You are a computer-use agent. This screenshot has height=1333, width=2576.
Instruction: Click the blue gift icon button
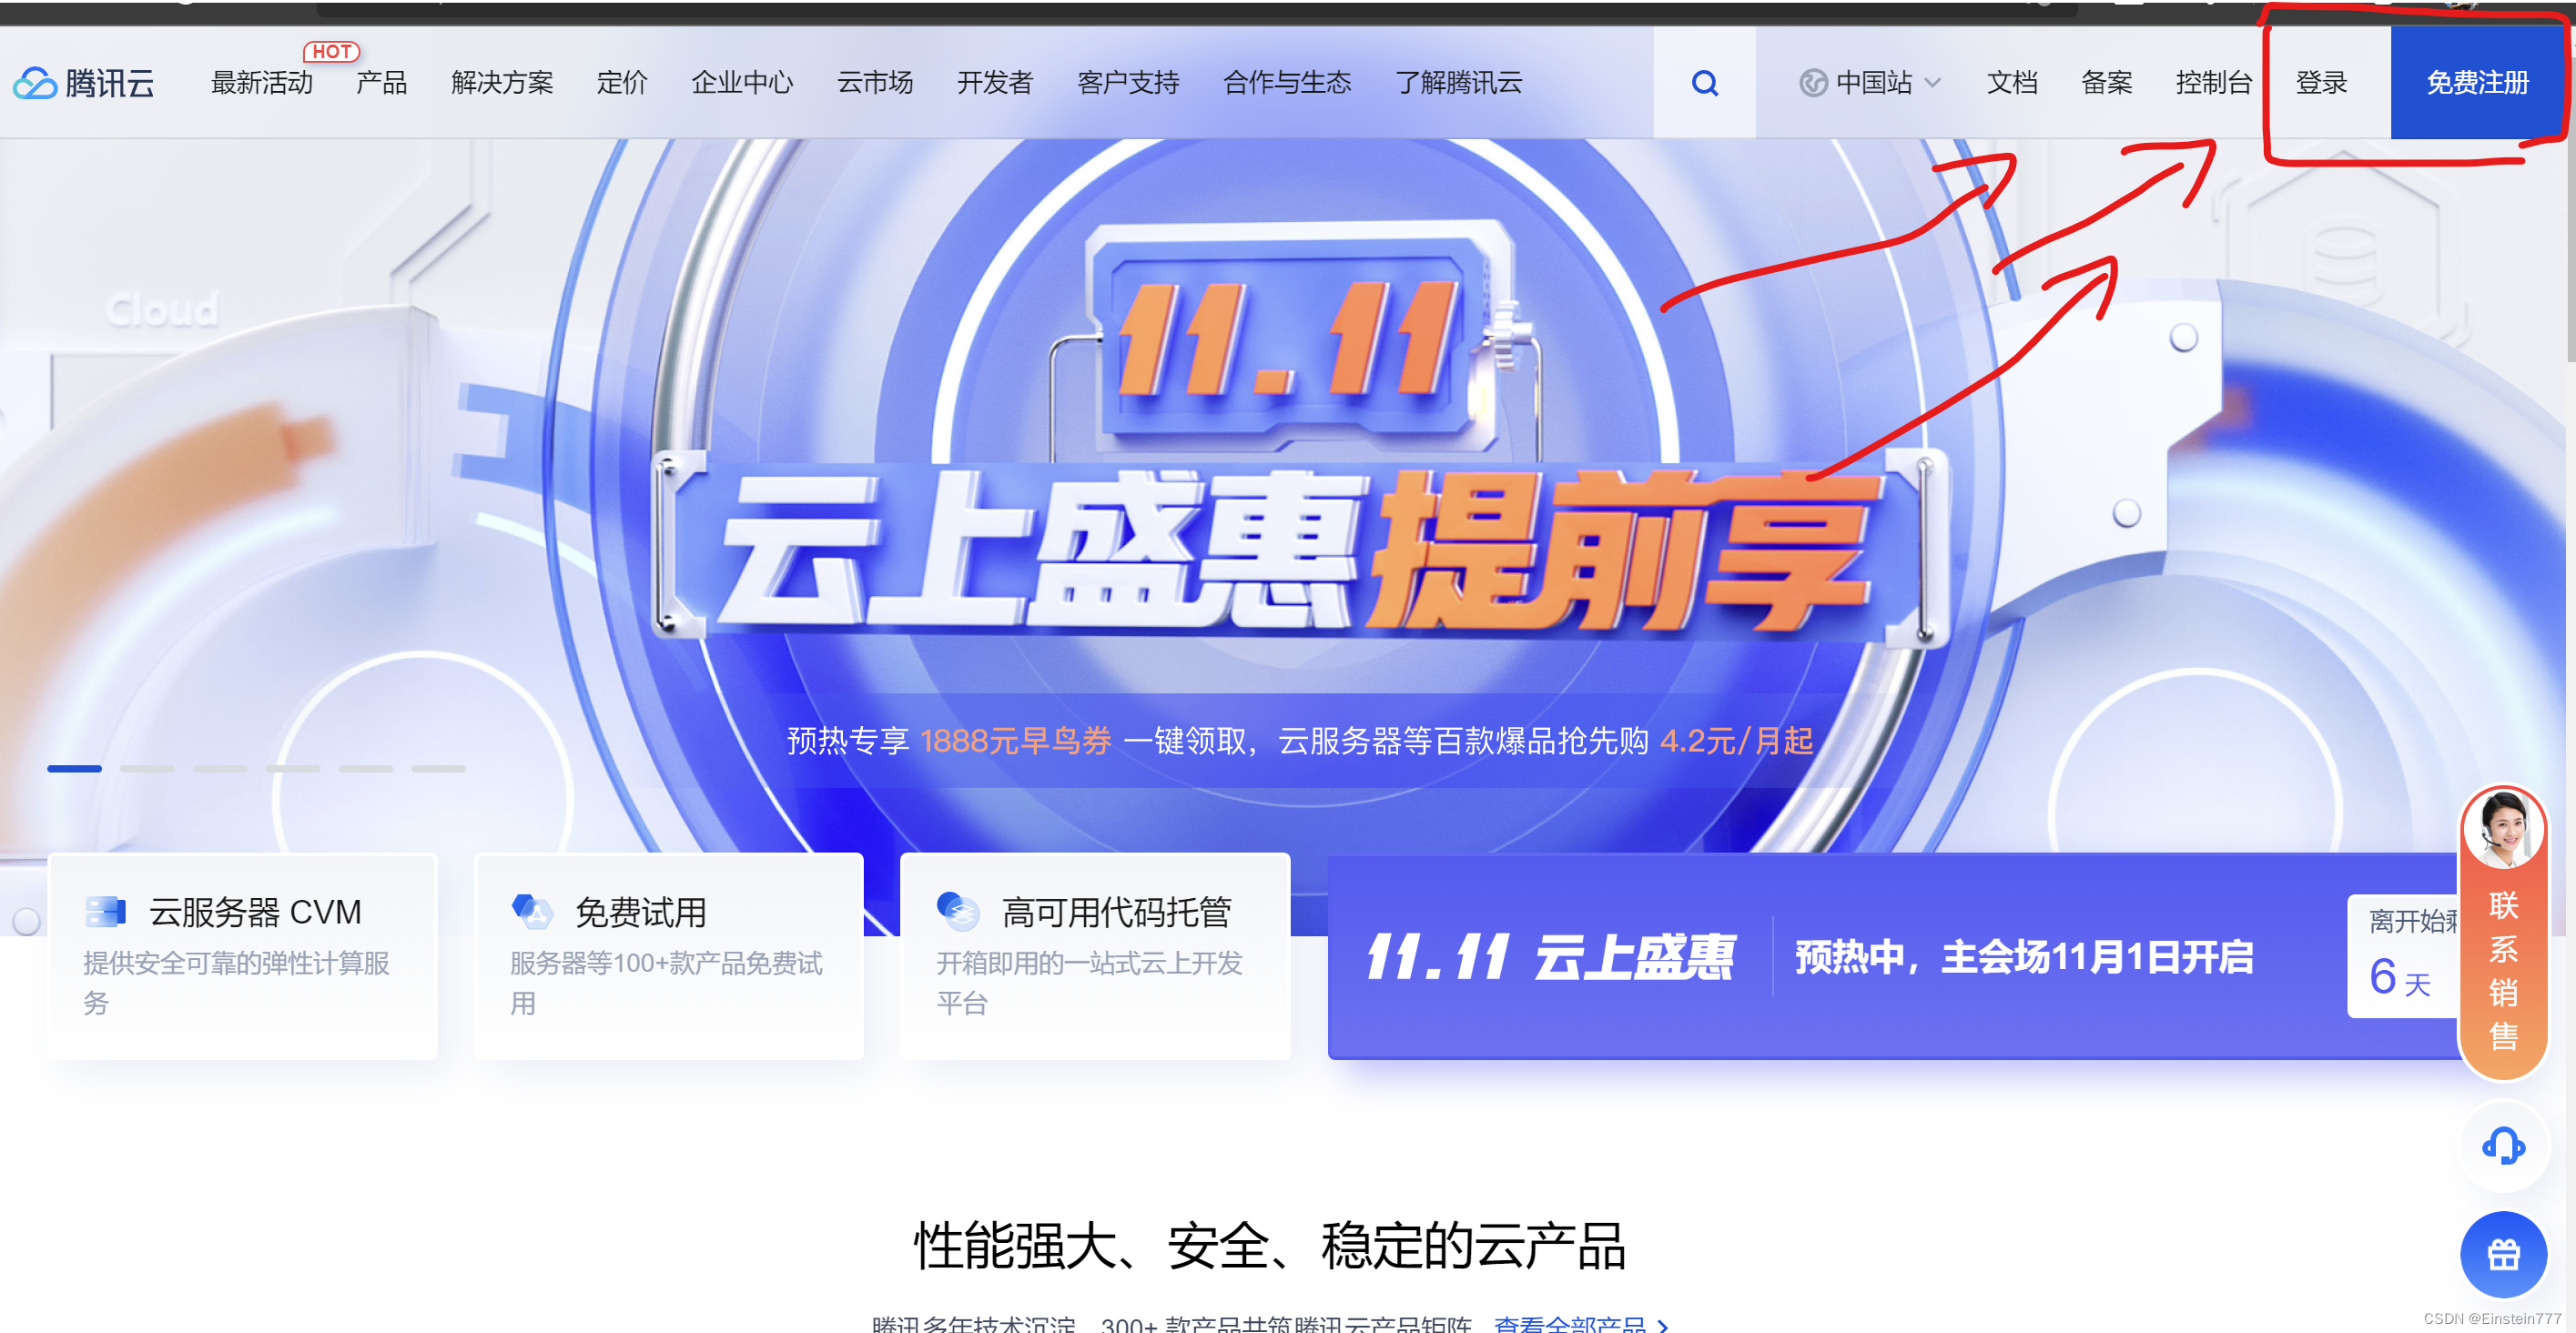click(x=2503, y=1254)
